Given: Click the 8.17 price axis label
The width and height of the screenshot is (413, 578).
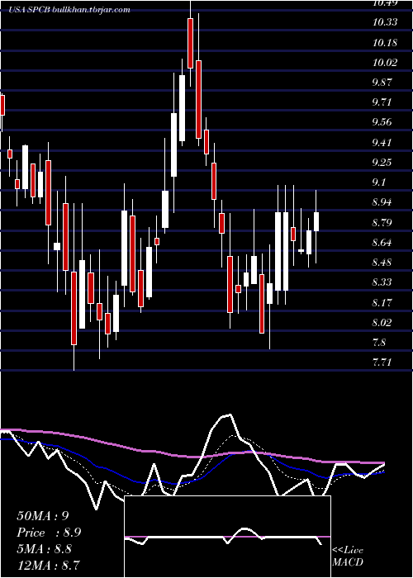Looking at the screenshot, I should pos(382,302).
